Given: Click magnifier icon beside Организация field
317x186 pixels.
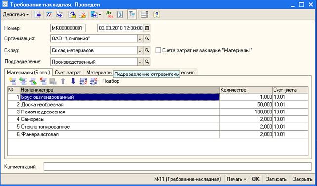Looking at the screenshot, I should tap(147, 38).
